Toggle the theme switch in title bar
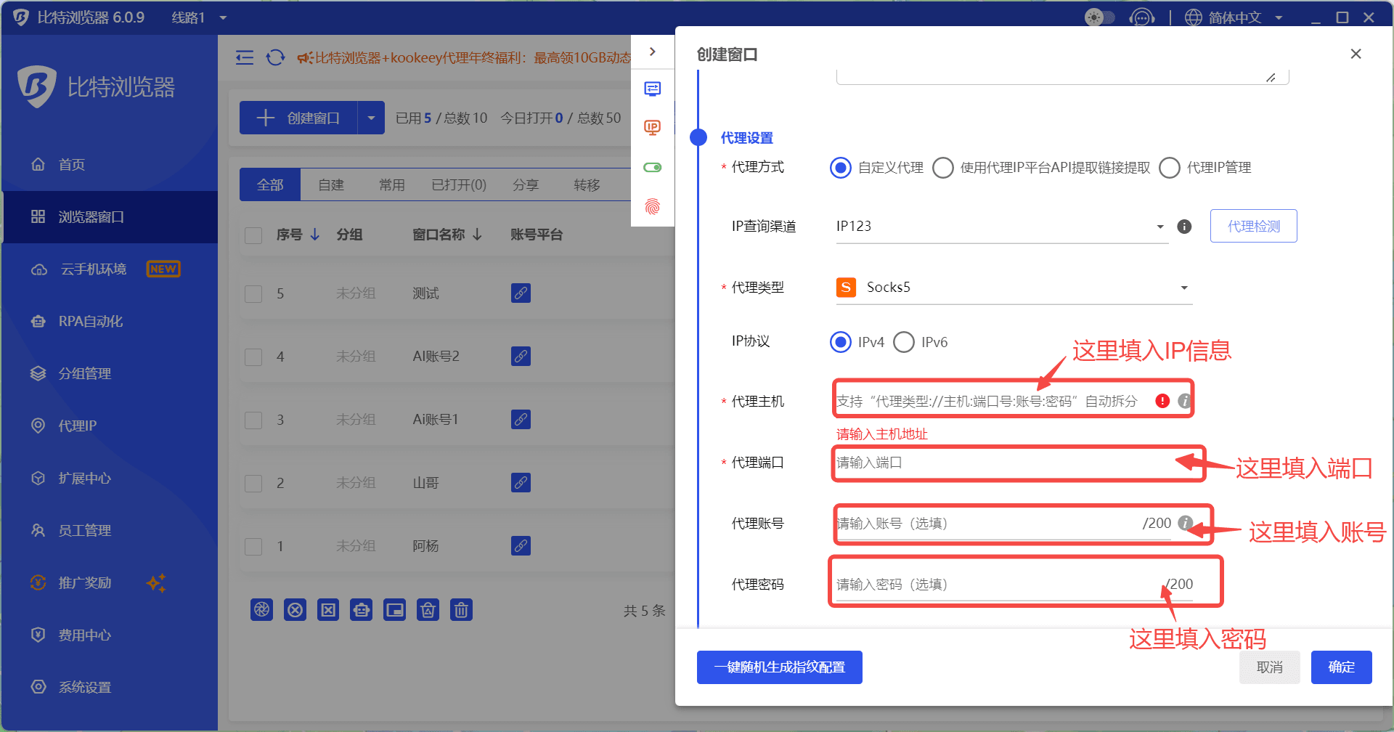1394x732 pixels. pyautogui.click(x=1099, y=17)
